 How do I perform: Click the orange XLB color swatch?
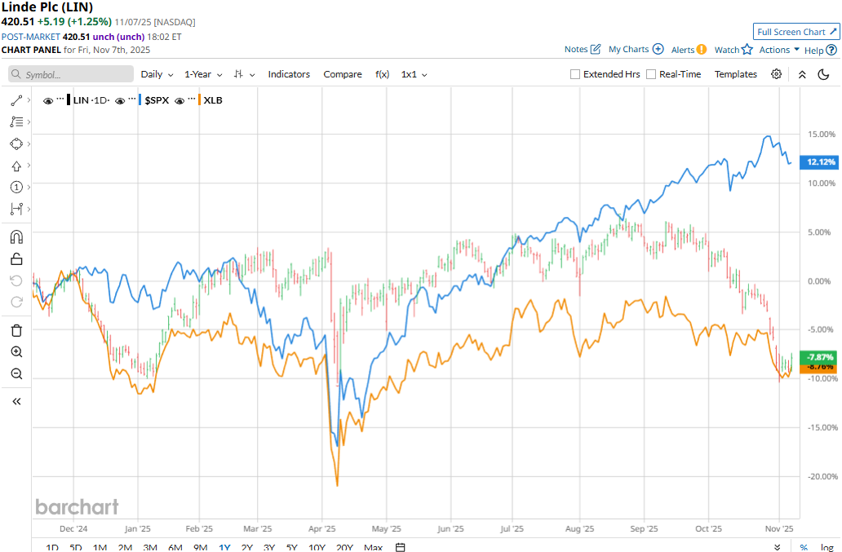tap(199, 100)
